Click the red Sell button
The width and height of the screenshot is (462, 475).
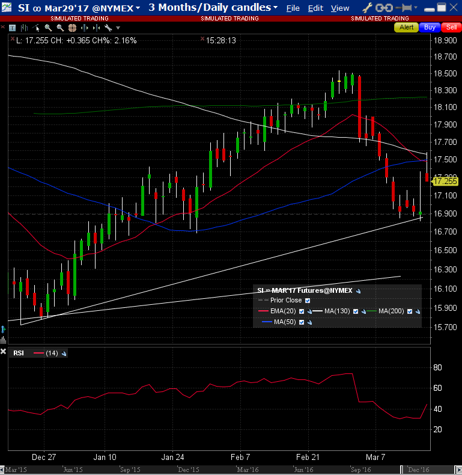click(x=449, y=28)
